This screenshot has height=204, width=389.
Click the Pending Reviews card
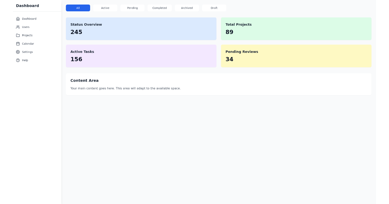(296, 56)
